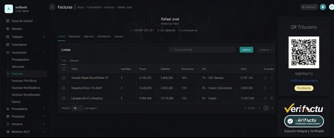
Task: Switch to the Adjuntos tab
Action: pyautogui.click(x=89, y=36)
